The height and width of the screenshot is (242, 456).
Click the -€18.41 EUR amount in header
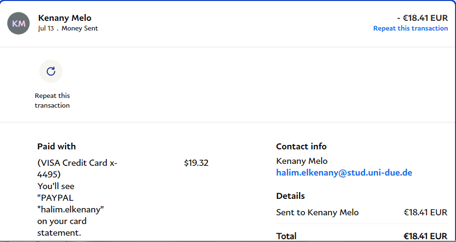click(x=422, y=18)
